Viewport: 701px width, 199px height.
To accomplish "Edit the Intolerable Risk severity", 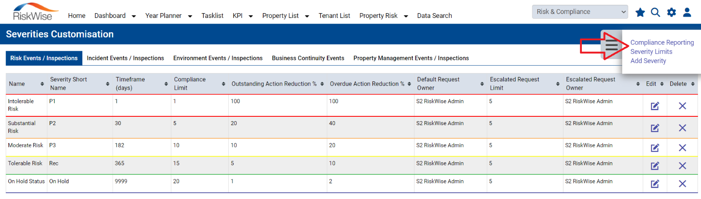I will click(x=655, y=106).
